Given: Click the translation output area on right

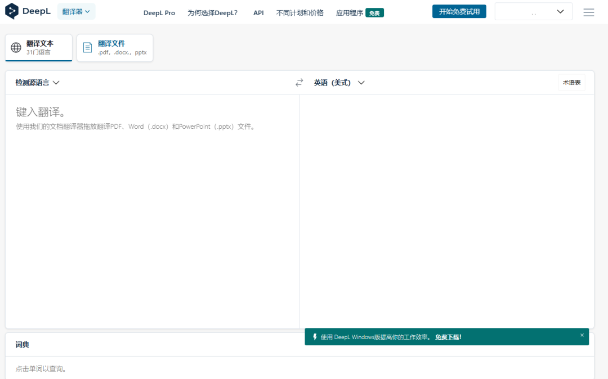Looking at the screenshot, I should [446, 211].
